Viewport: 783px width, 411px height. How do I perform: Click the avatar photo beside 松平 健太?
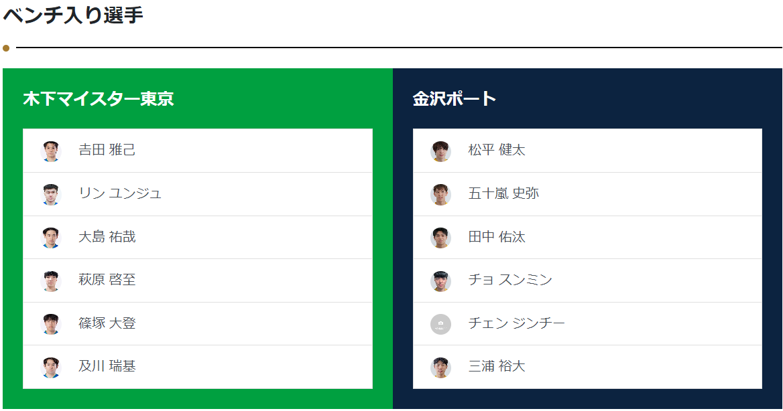pos(440,151)
